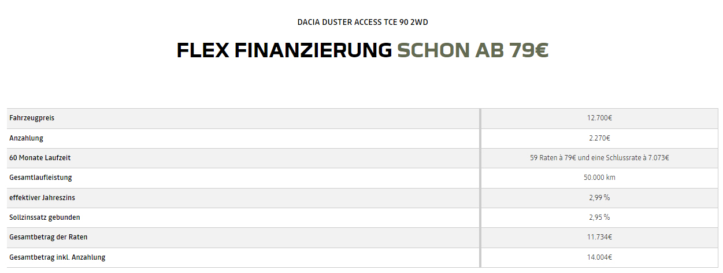Image resolution: width=723 pixels, height=273 pixels.
Task: Select the 60 Monate Laufzeit label
Action: (x=40, y=158)
